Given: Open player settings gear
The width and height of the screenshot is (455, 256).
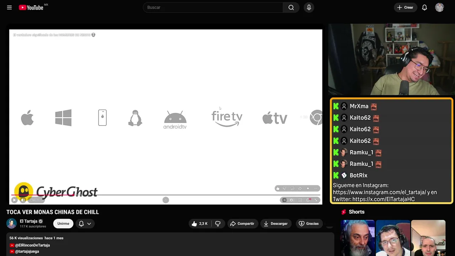Looking at the screenshot, I should pos(308,200).
